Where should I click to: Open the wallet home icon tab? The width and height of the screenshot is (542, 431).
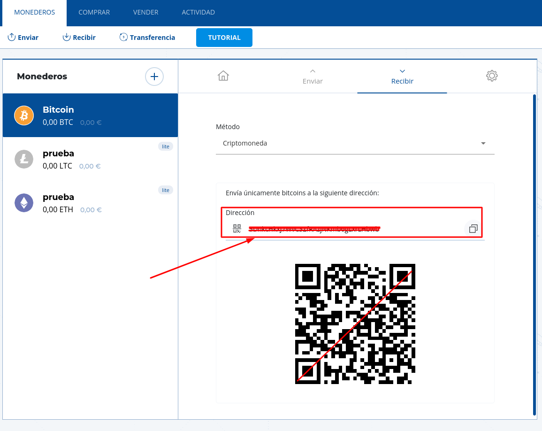coord(223,76)
